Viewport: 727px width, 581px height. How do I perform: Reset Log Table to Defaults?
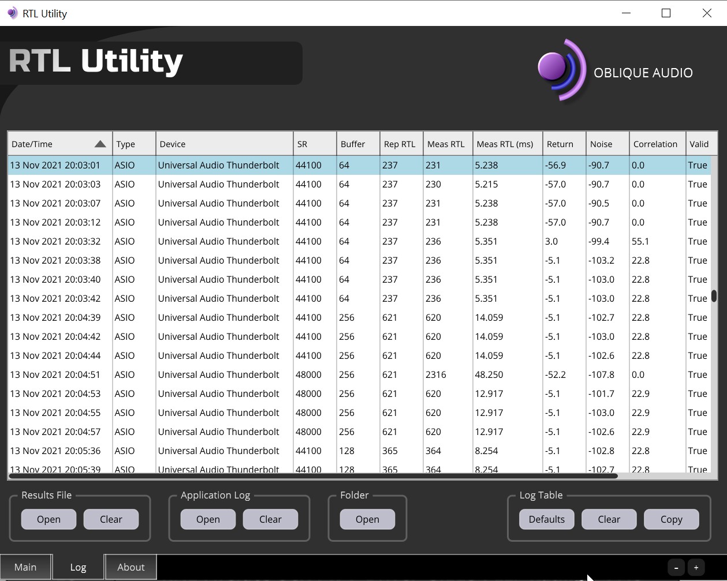point(546,519)
